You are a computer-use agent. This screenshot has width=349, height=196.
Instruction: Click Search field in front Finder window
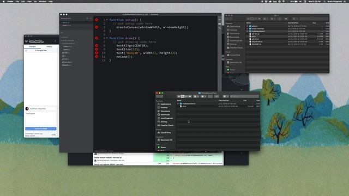coord(244,96)
